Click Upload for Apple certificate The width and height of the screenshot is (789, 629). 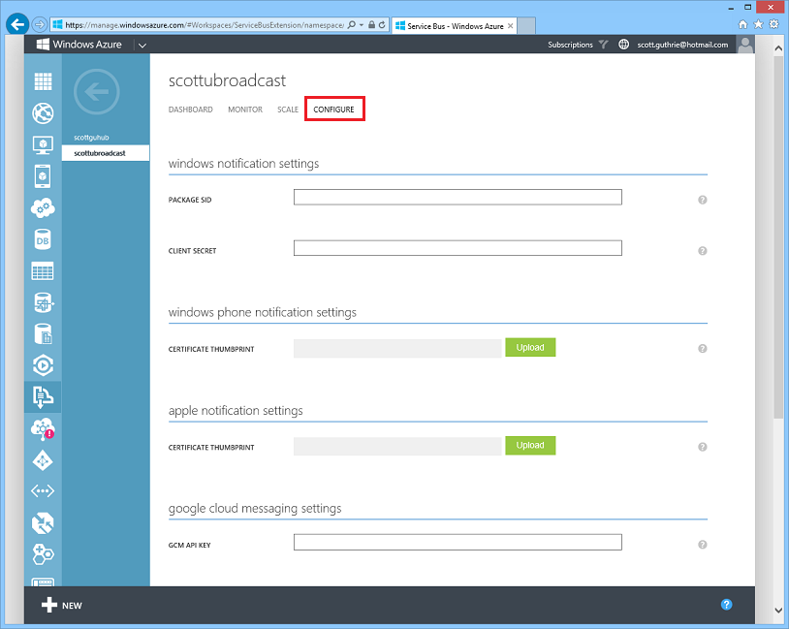(530, 445)
